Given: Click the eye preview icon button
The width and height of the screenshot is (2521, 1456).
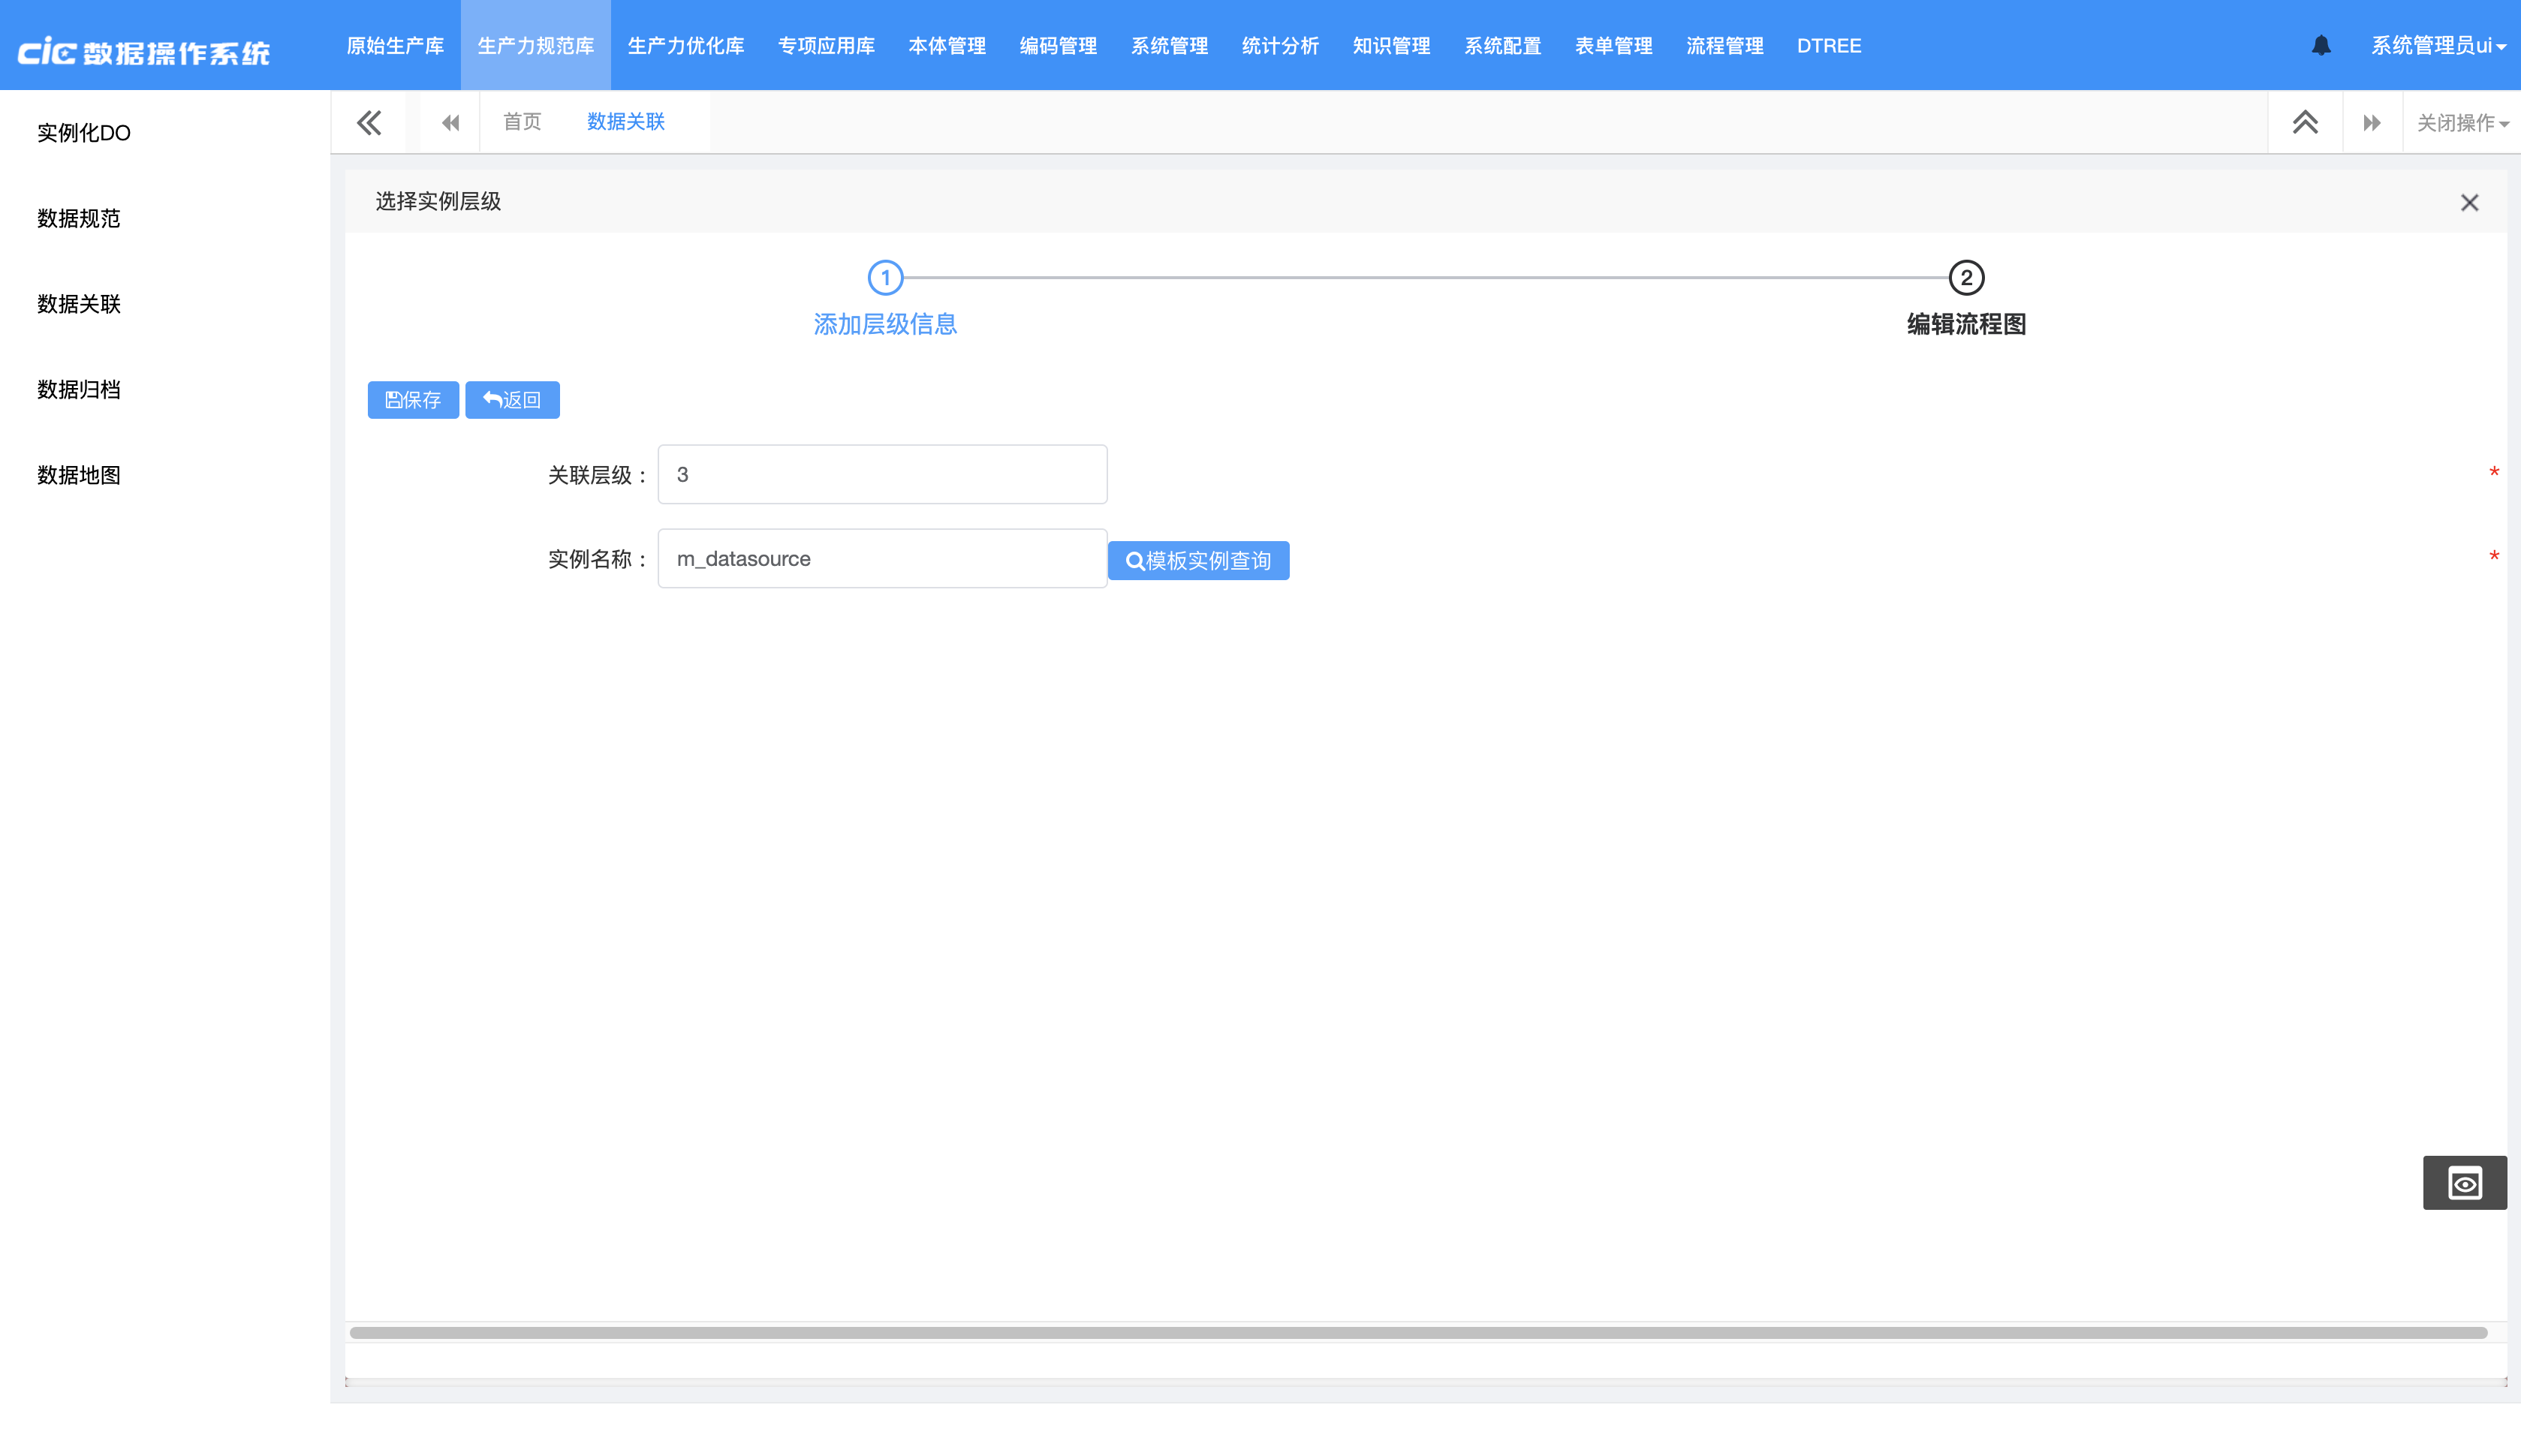Looking at the screenshot, I should coord(2464,1183).
